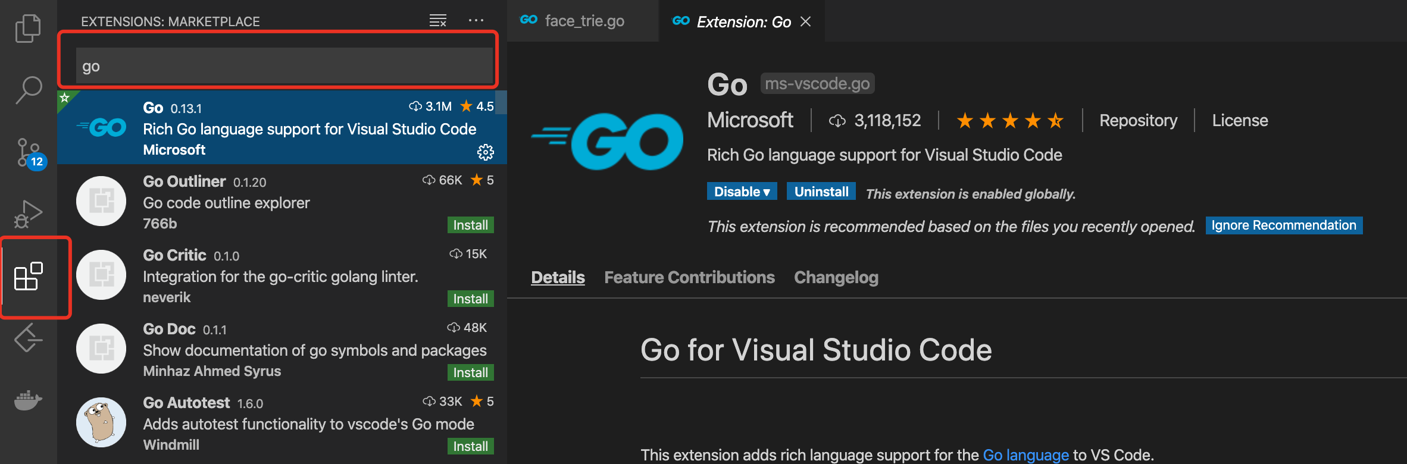This screenshot has height=464, width=1407.
Task: Open the Docker view icon
Action: tap(28, 400)
